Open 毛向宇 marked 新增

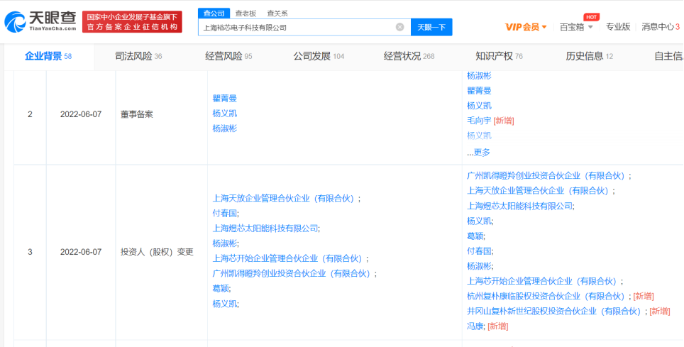coord(479,121)
